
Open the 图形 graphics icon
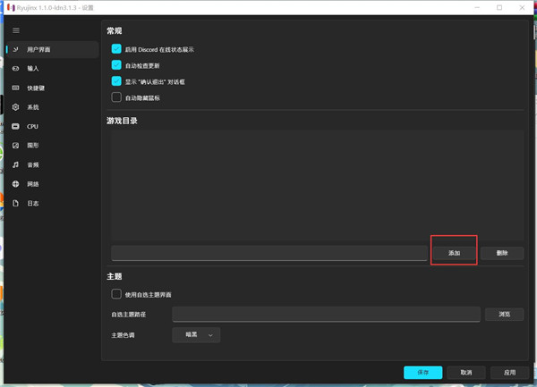(x=15, y=146)
